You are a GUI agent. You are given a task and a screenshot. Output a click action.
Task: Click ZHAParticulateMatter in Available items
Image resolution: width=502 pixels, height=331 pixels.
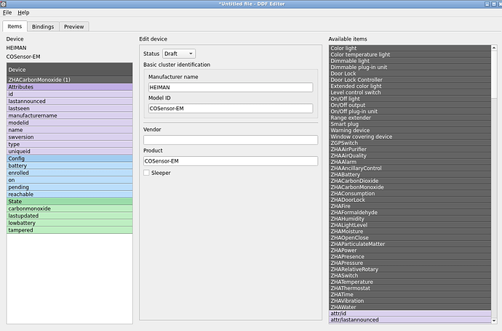click(410, 244)
